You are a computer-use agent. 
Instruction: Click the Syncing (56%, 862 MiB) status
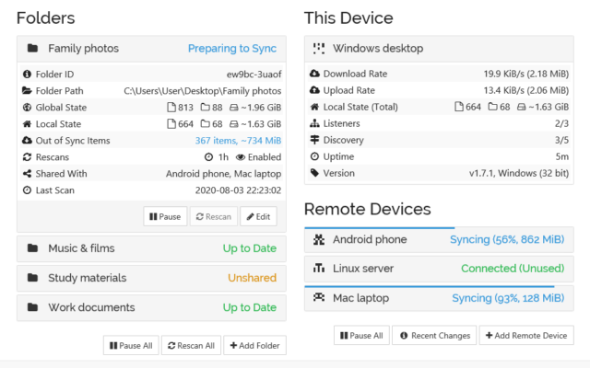pos(507,239)
